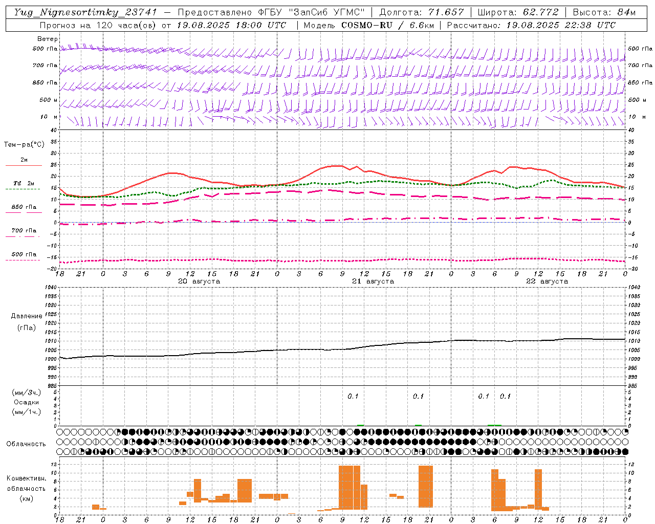Image resolution: width=655 pixels, height=524 pixels.
Task: Click the Конвективн. облачность panel label
Action: (x=26, y=483)
